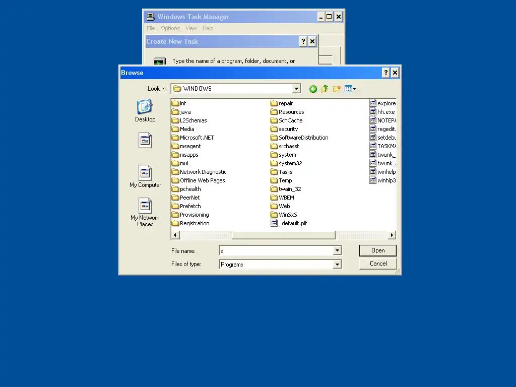Select the Network Diagnostic folder
Viewport: 516px width, 387px height.
199,172
